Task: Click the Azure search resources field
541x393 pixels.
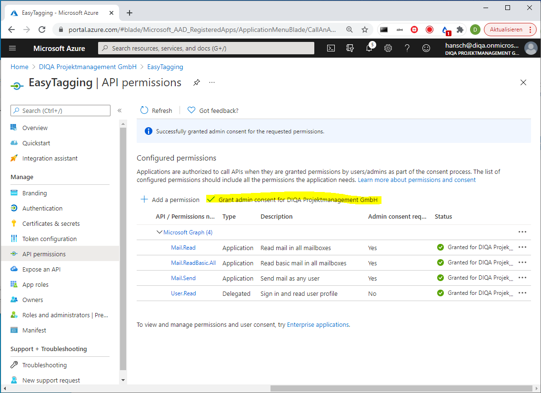Action: (206, 48)
